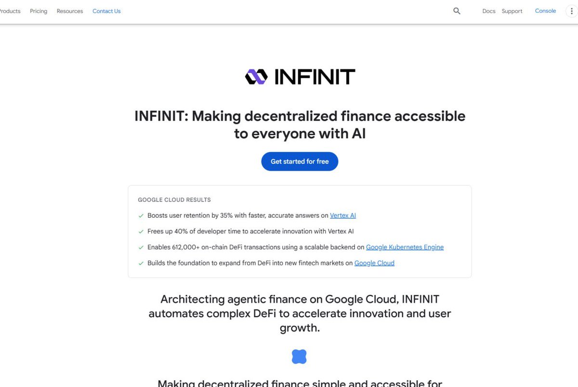Visit the Support page link

click(x=512, y=11)
